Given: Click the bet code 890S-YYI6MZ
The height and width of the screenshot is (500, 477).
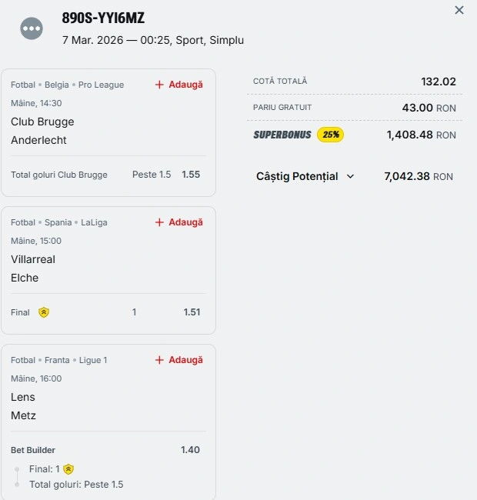Looking at the screenshot, I should click(103, 18).
